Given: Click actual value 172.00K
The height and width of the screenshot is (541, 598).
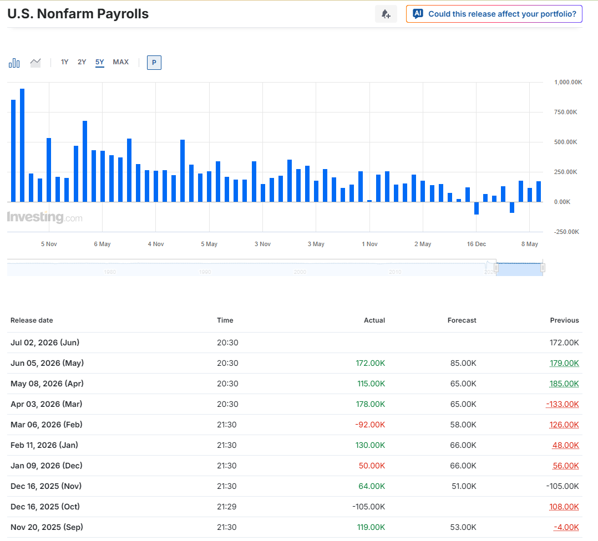Looking at the screenshot, I should 371,363.
